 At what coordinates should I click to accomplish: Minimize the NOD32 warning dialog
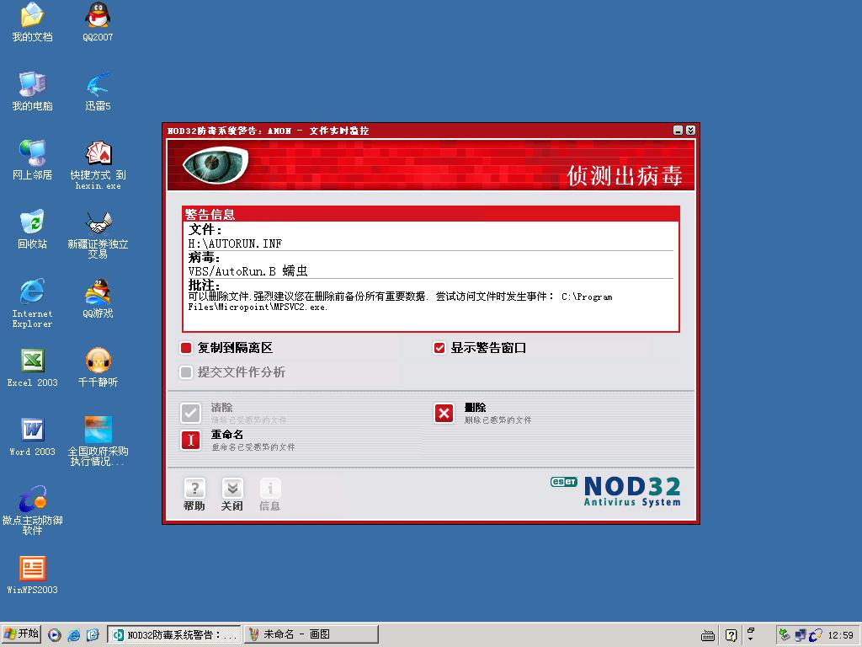678,131
